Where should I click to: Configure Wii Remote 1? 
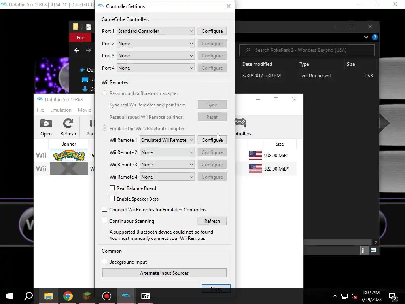(212, 140)
